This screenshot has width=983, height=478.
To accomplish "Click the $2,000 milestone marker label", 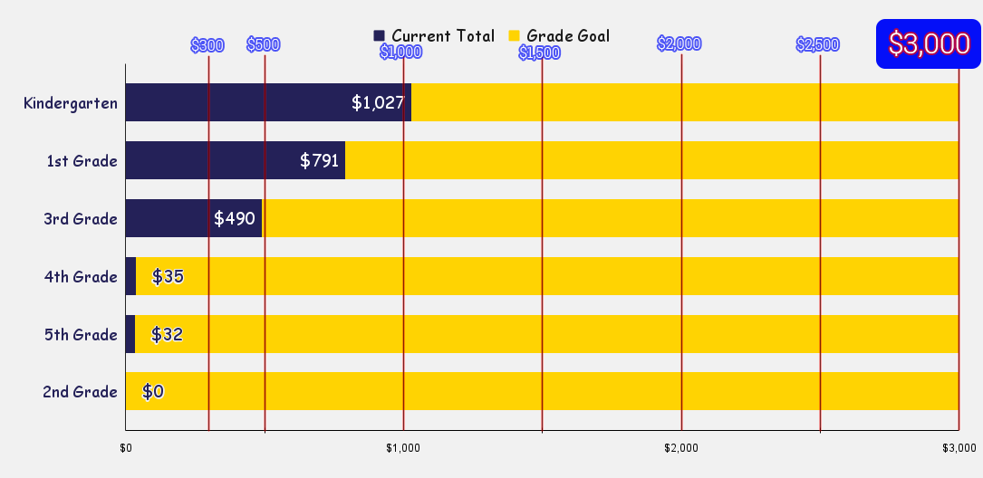I will (679, 43).
